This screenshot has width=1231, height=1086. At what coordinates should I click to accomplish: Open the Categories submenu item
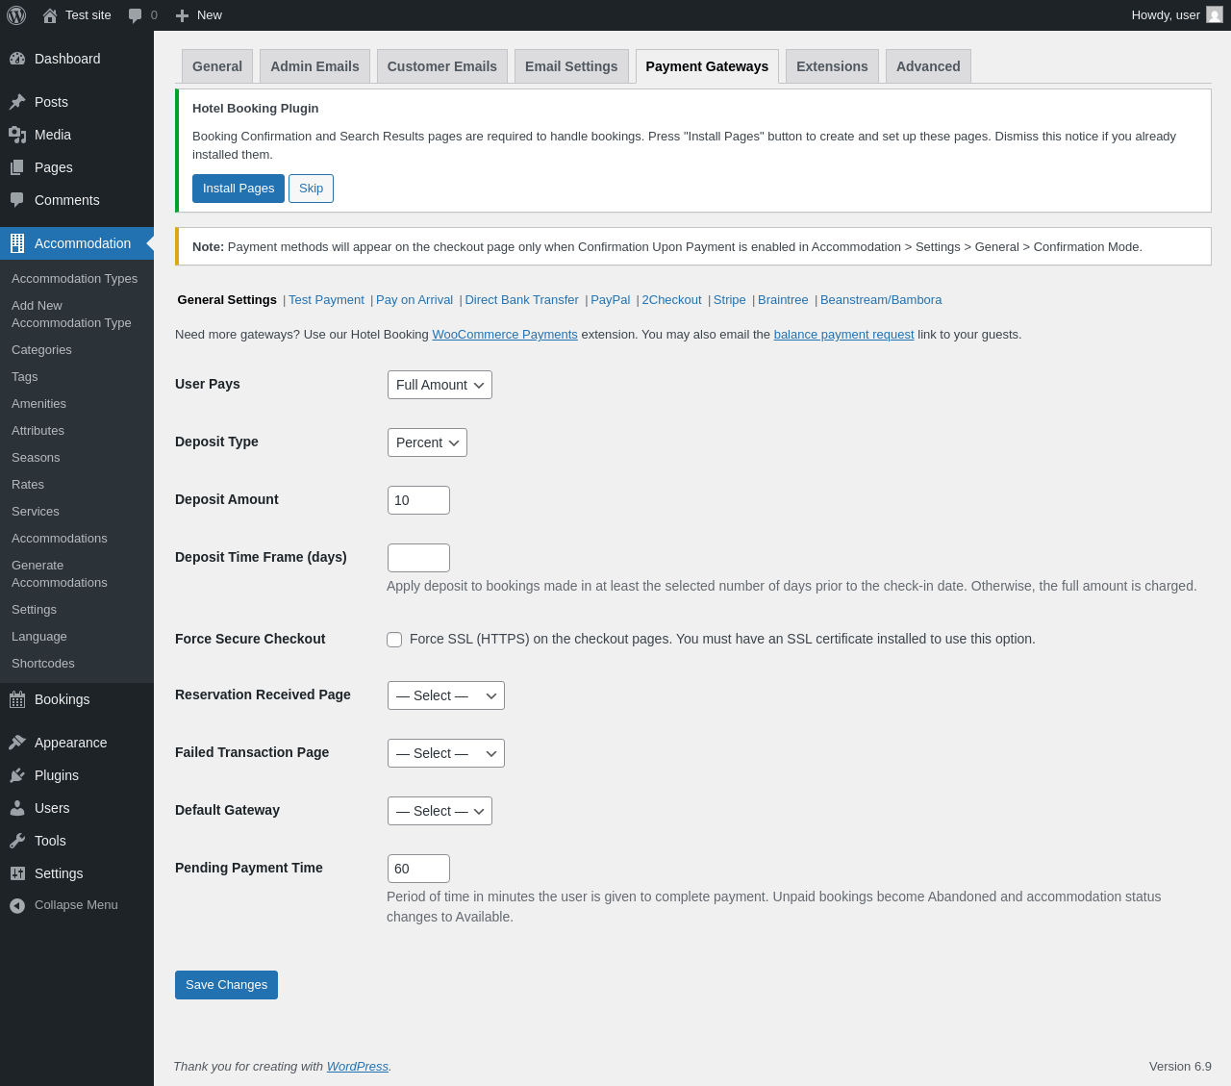(x=42, y=350)
